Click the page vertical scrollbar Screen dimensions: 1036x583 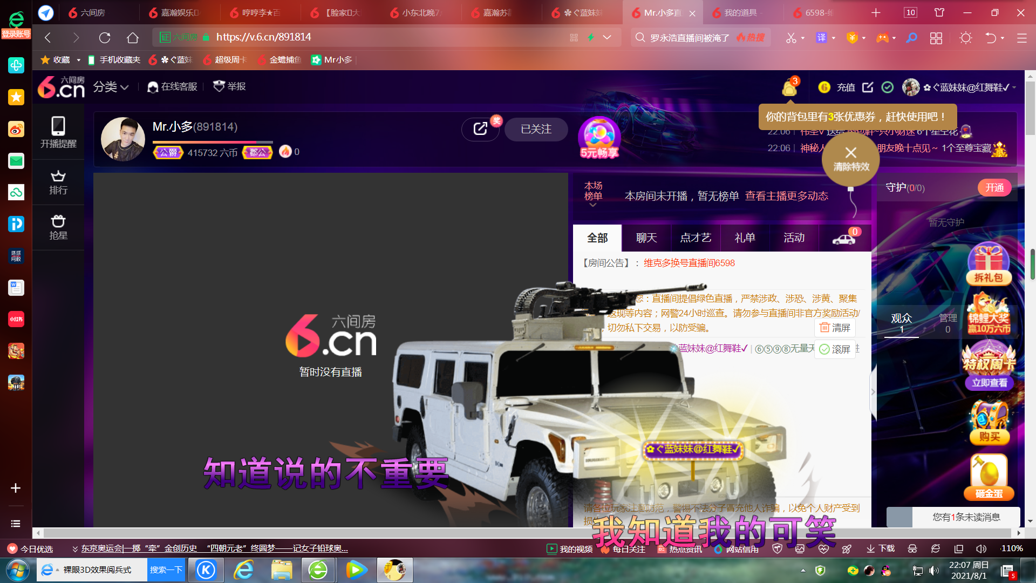1030,108
